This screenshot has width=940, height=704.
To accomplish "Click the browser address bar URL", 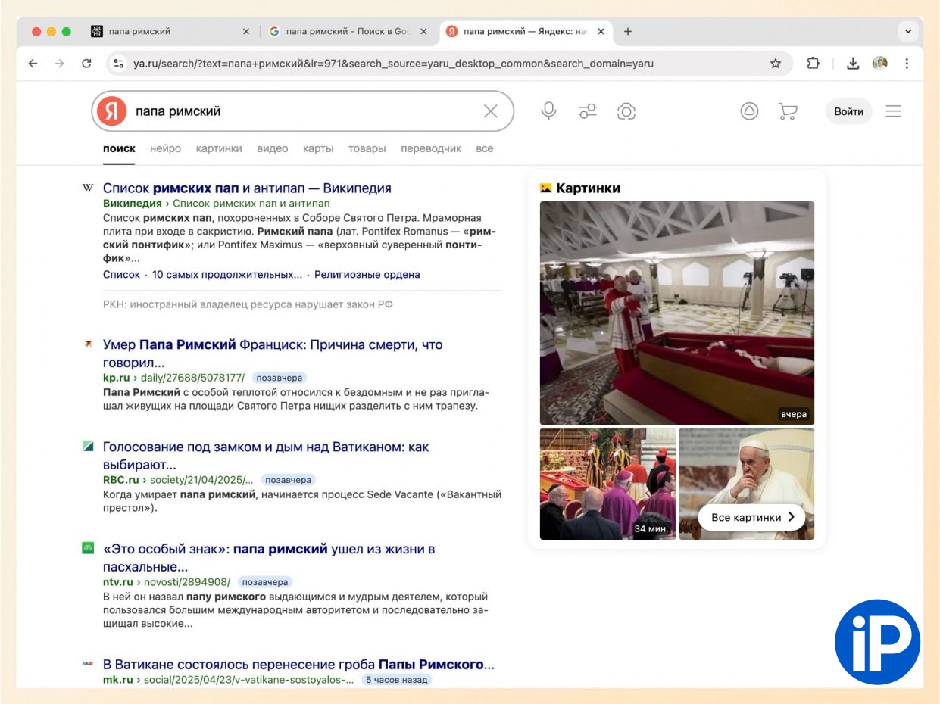I will coord(393,64).
